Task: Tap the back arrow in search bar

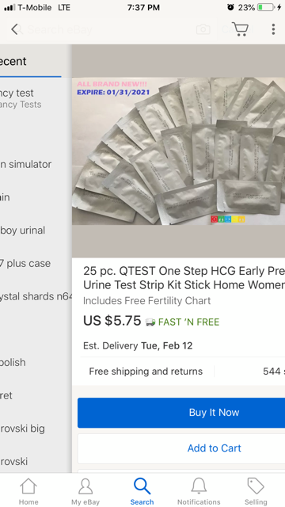Action: coord(14,29)
